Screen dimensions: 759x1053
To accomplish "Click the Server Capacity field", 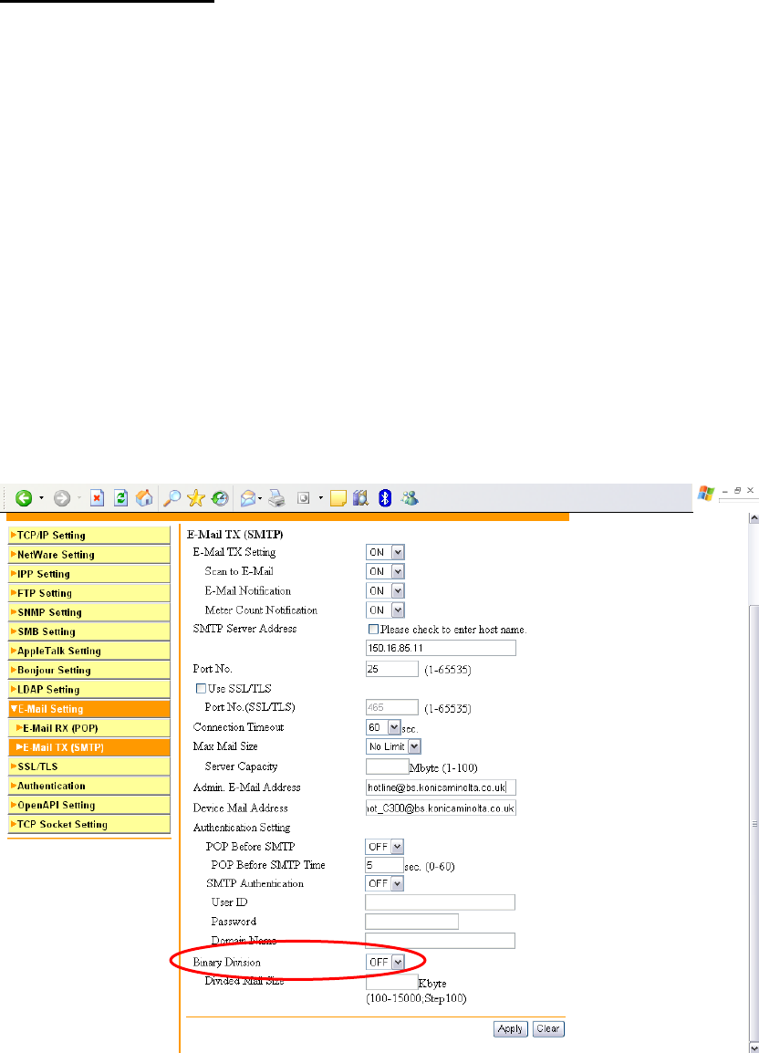I will 388,766.
